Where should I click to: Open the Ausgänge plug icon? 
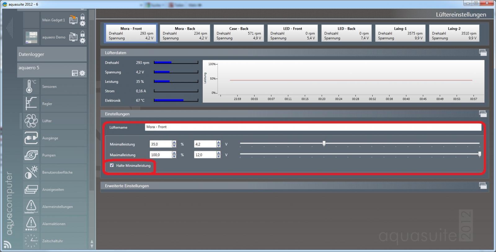pyautogui.click(x=31, y=138)
